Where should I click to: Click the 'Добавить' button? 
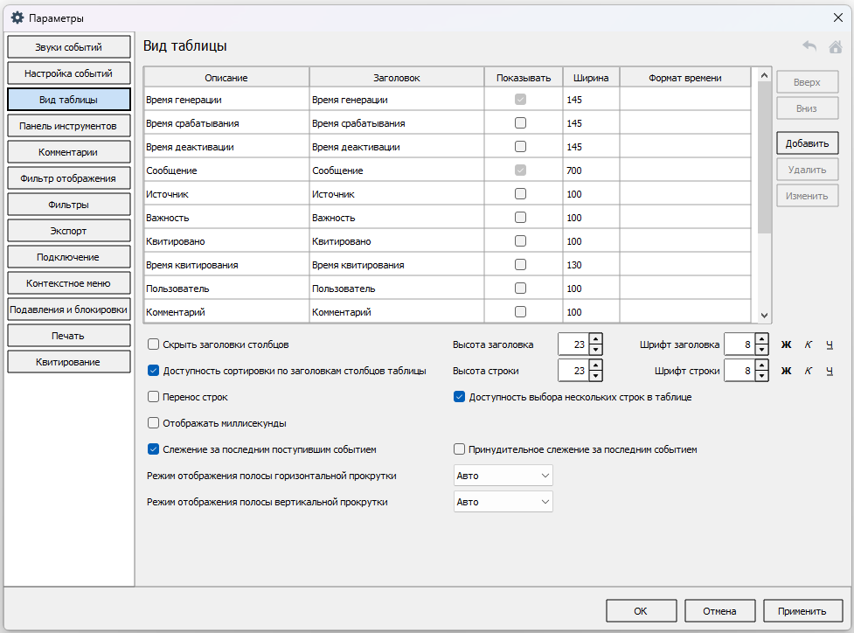(x=807, y=143)
